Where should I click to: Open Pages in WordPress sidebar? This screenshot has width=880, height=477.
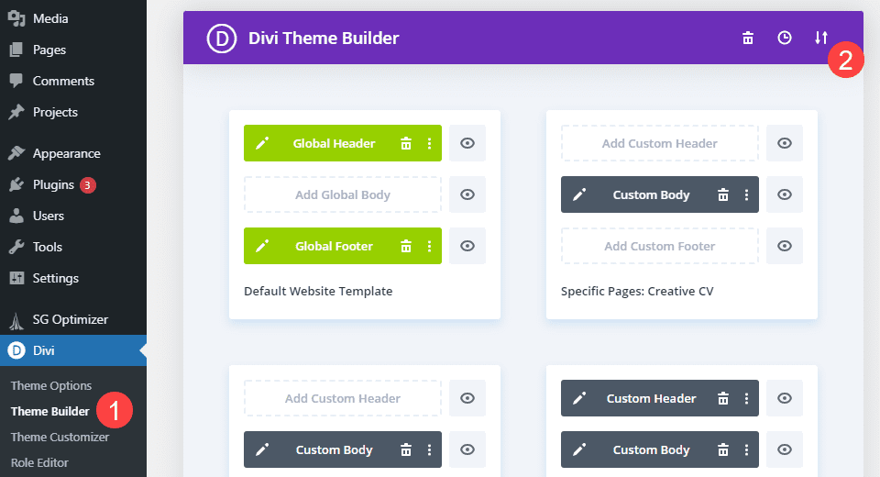pyautogui.click(x=73, y=50)
